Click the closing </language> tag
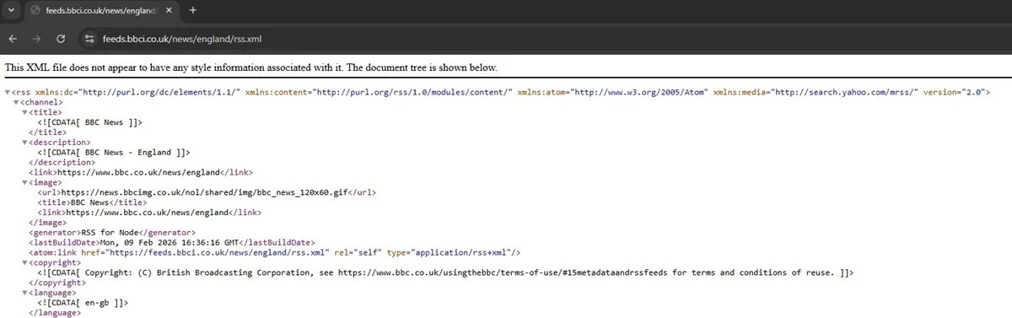The image size is (1012, 318). [55, 312]
